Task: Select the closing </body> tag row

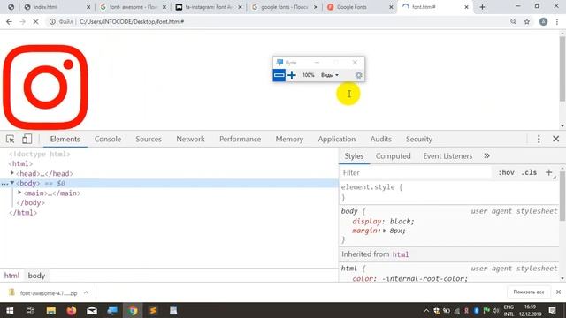Action: (31, 202)
